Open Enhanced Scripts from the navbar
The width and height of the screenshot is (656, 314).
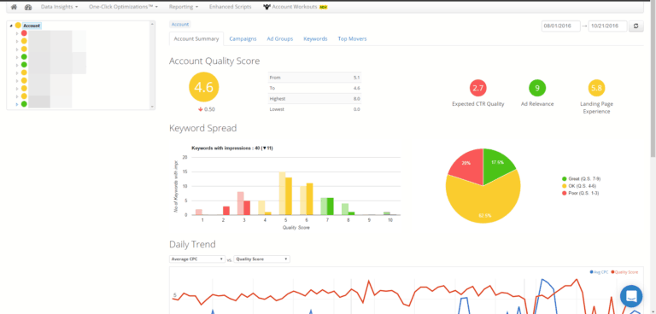[231, 7]
